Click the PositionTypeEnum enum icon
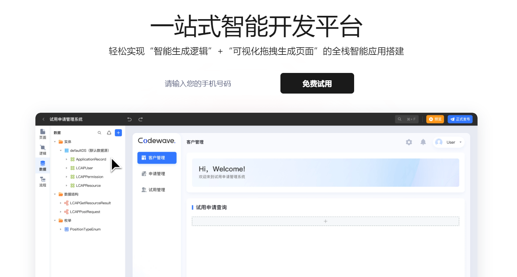This screenshot has height=277, width=517. pos(67,229)
